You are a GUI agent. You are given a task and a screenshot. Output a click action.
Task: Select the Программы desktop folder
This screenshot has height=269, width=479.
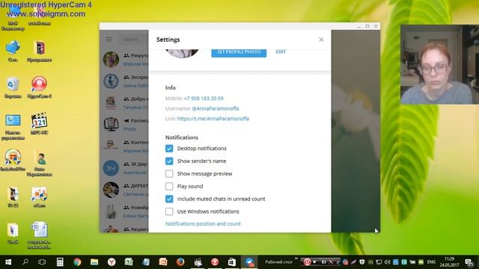click(x=39, y=51)
